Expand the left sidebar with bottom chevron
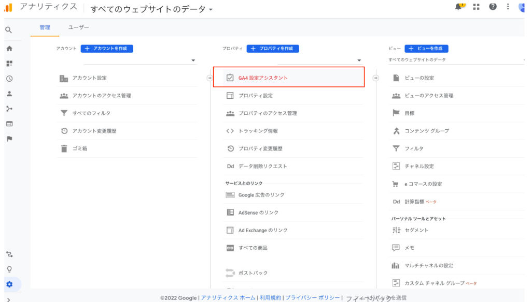 pos(9,299)
